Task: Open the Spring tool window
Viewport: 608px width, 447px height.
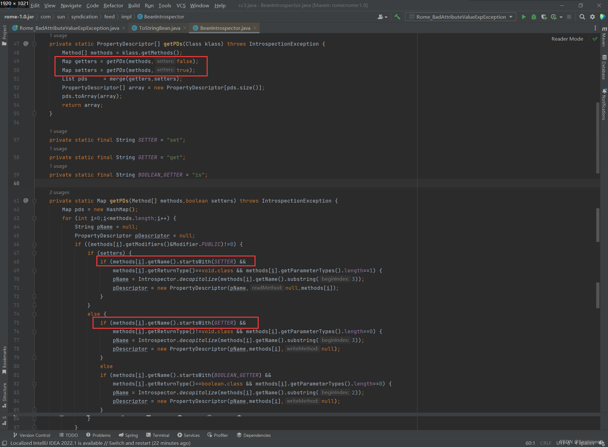Action: (128, 435)
